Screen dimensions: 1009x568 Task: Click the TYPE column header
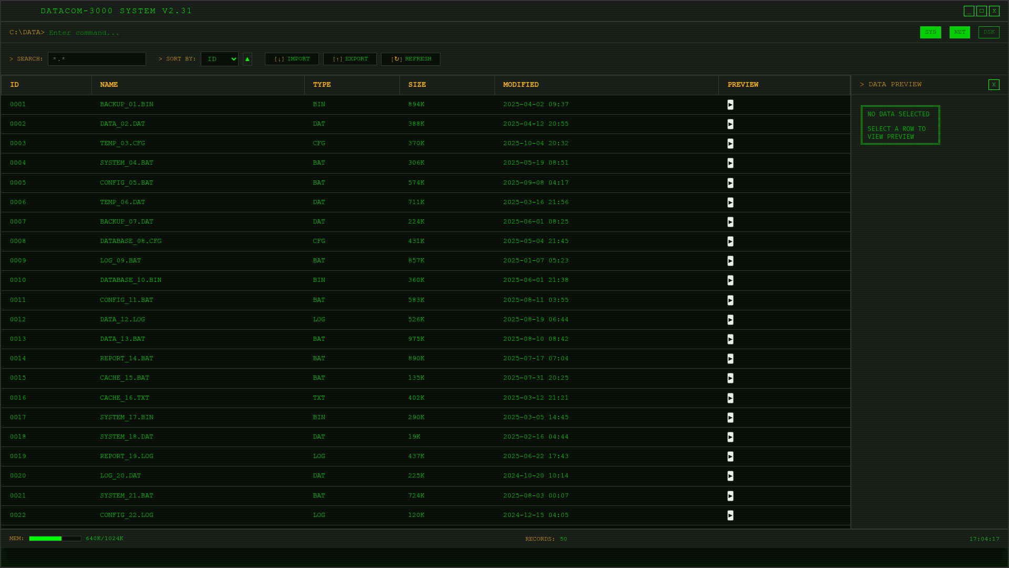[322, 85]
